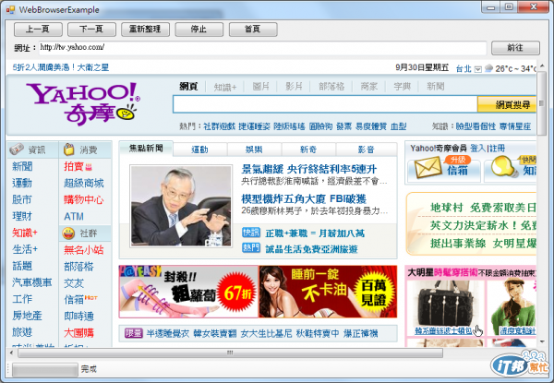Select the 圖片 search category tab
The height and width of the screenshot is (383, 554).
click(x=261, y=86)
